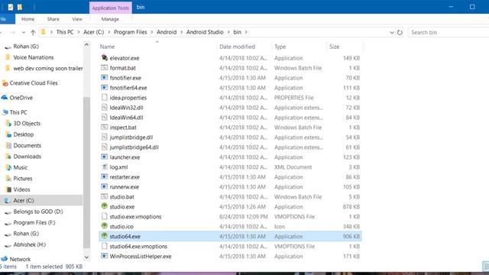Select the WinProcessListHelper.exe icon
The width and height of the screenshot is (489, 275).
click(105, 256)
